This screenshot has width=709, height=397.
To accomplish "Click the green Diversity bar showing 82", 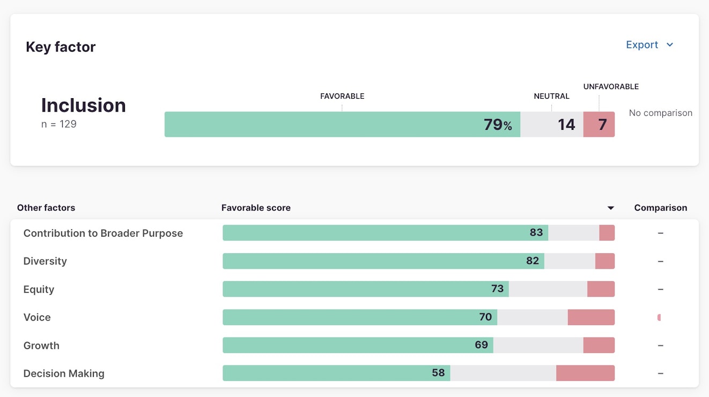I will pos(383,261).
